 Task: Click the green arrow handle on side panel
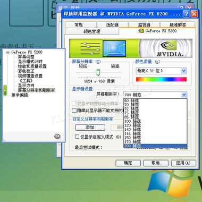[x=5, y=90]
